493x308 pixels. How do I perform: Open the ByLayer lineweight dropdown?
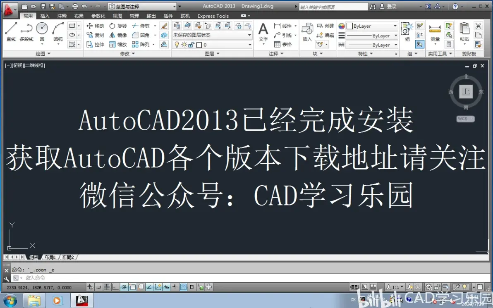coord(372,36)
